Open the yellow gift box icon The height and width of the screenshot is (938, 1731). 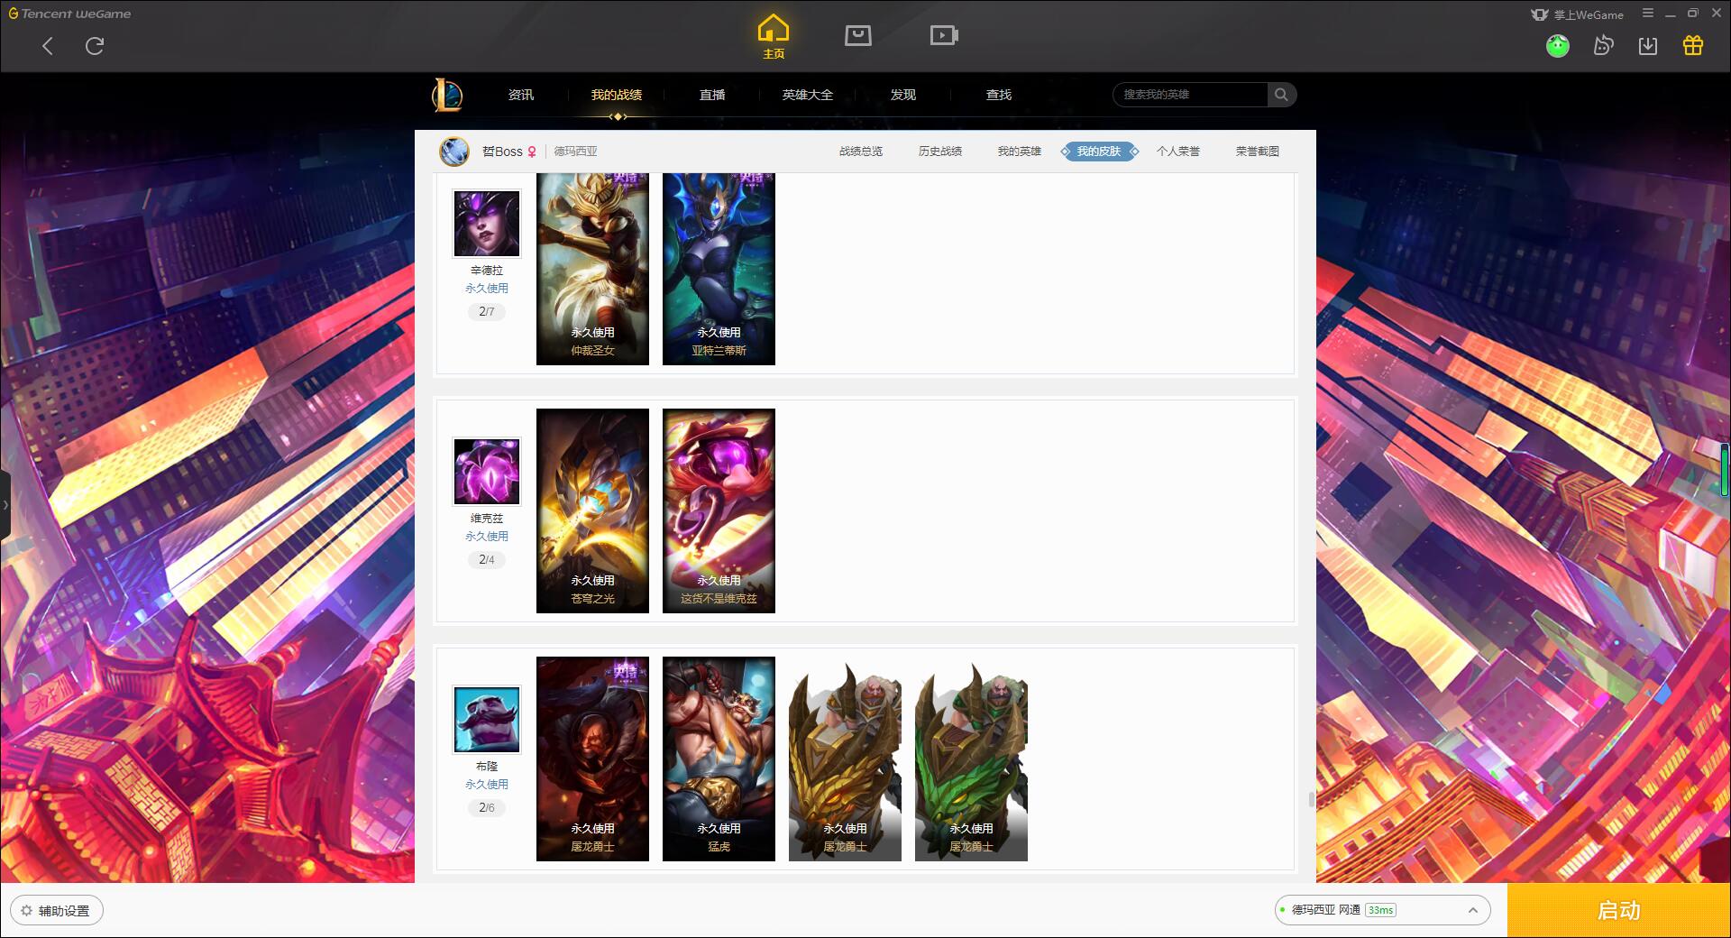coord(1693,45)
